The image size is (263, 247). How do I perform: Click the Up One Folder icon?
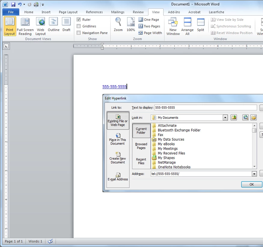pos(234,117)
